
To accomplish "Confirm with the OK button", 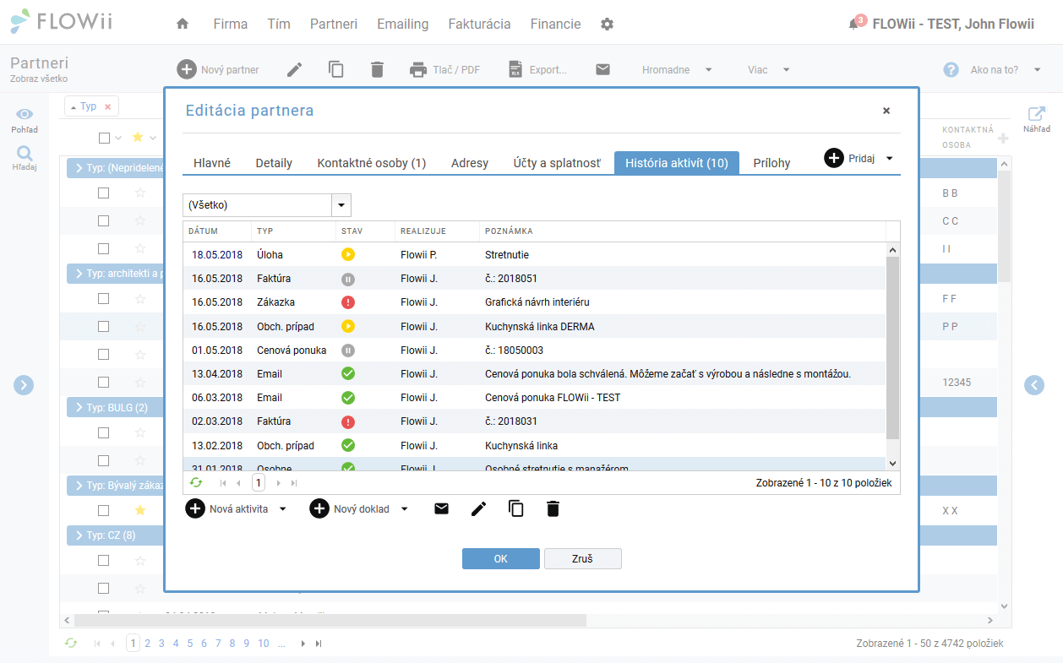I will [x=500, y=558].
